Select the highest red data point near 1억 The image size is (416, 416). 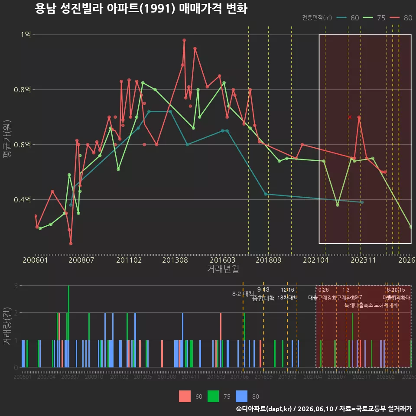[184, 40]
